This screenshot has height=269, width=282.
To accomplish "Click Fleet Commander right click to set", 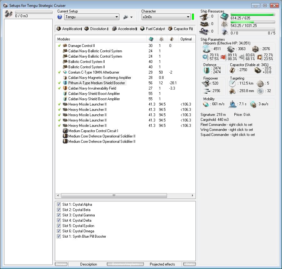I will (226, 125).
